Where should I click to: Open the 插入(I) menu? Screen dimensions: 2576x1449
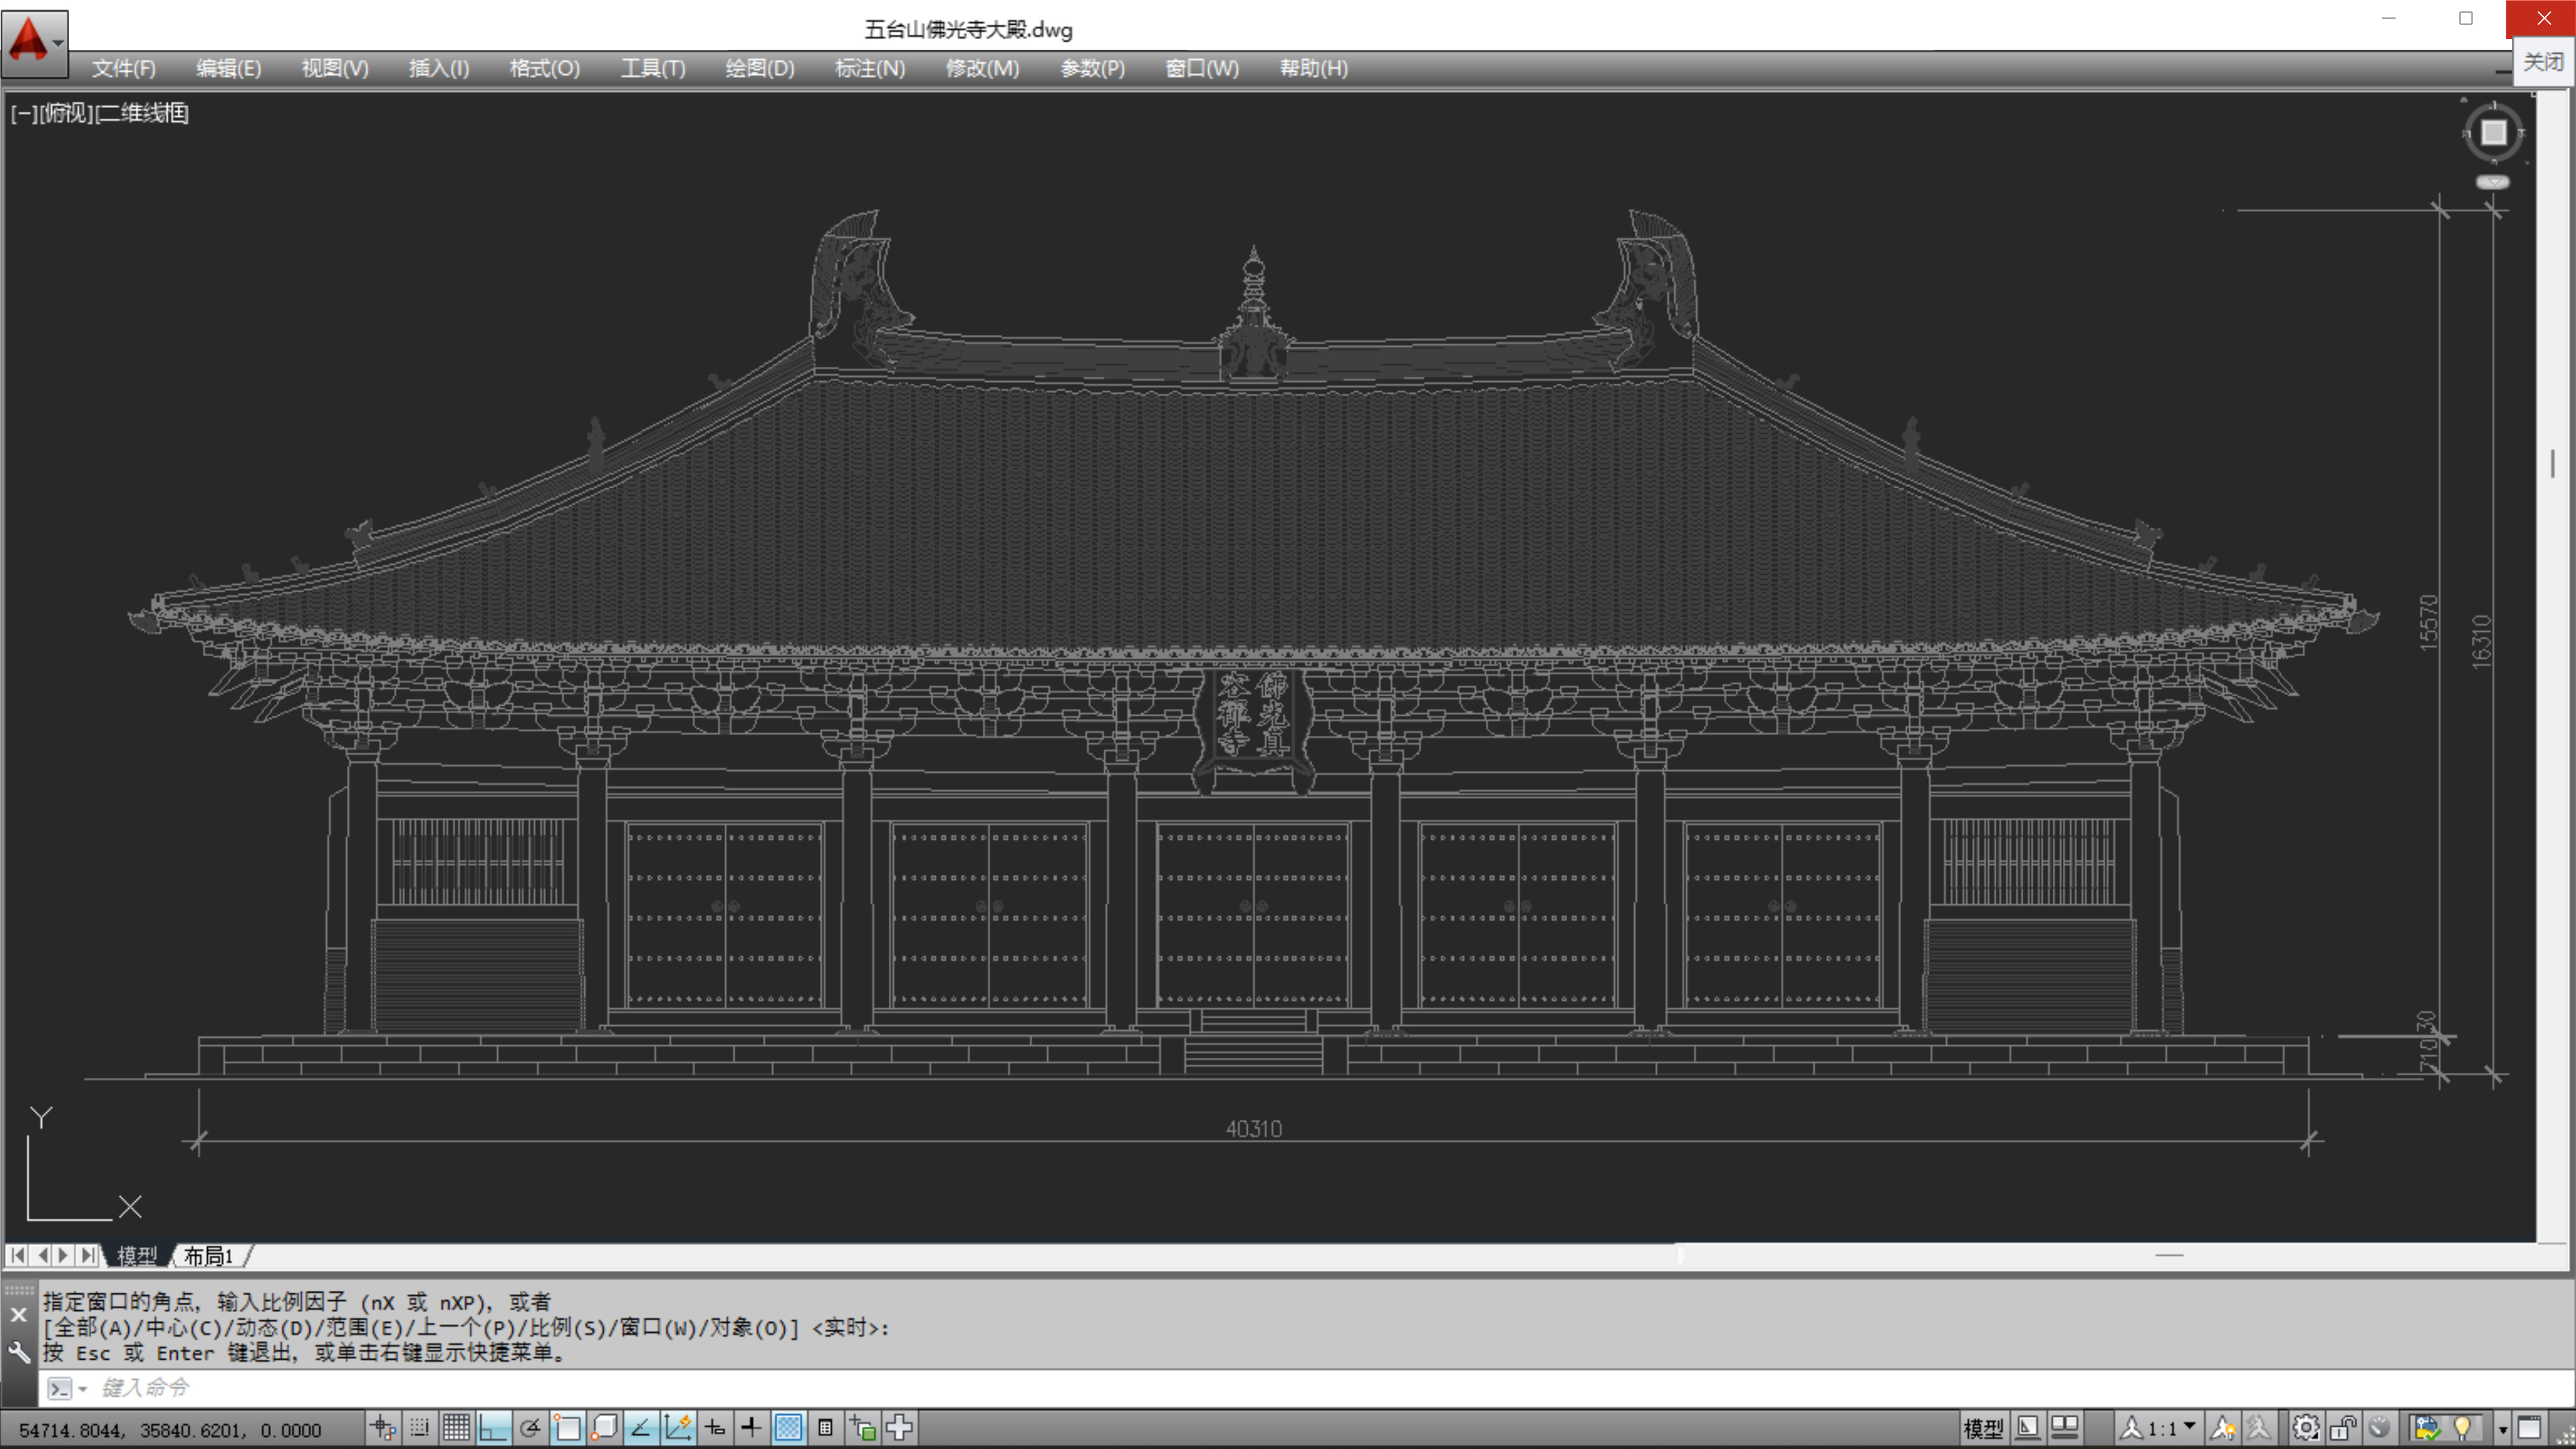(x=438, y=68)
